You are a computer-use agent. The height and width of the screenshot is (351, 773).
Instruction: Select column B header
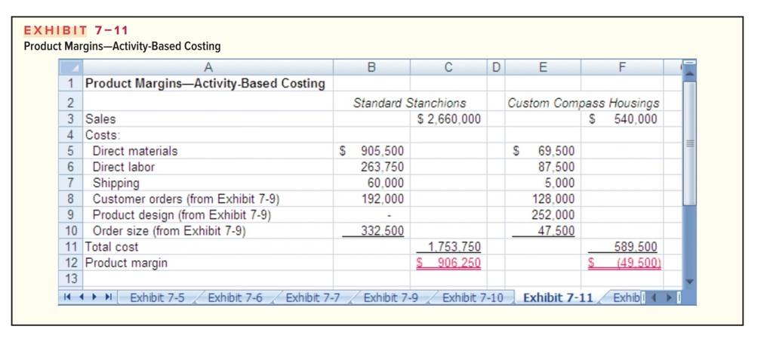(371, 67)
